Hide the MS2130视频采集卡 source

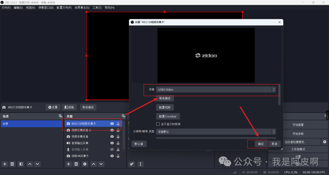[112, 124]
